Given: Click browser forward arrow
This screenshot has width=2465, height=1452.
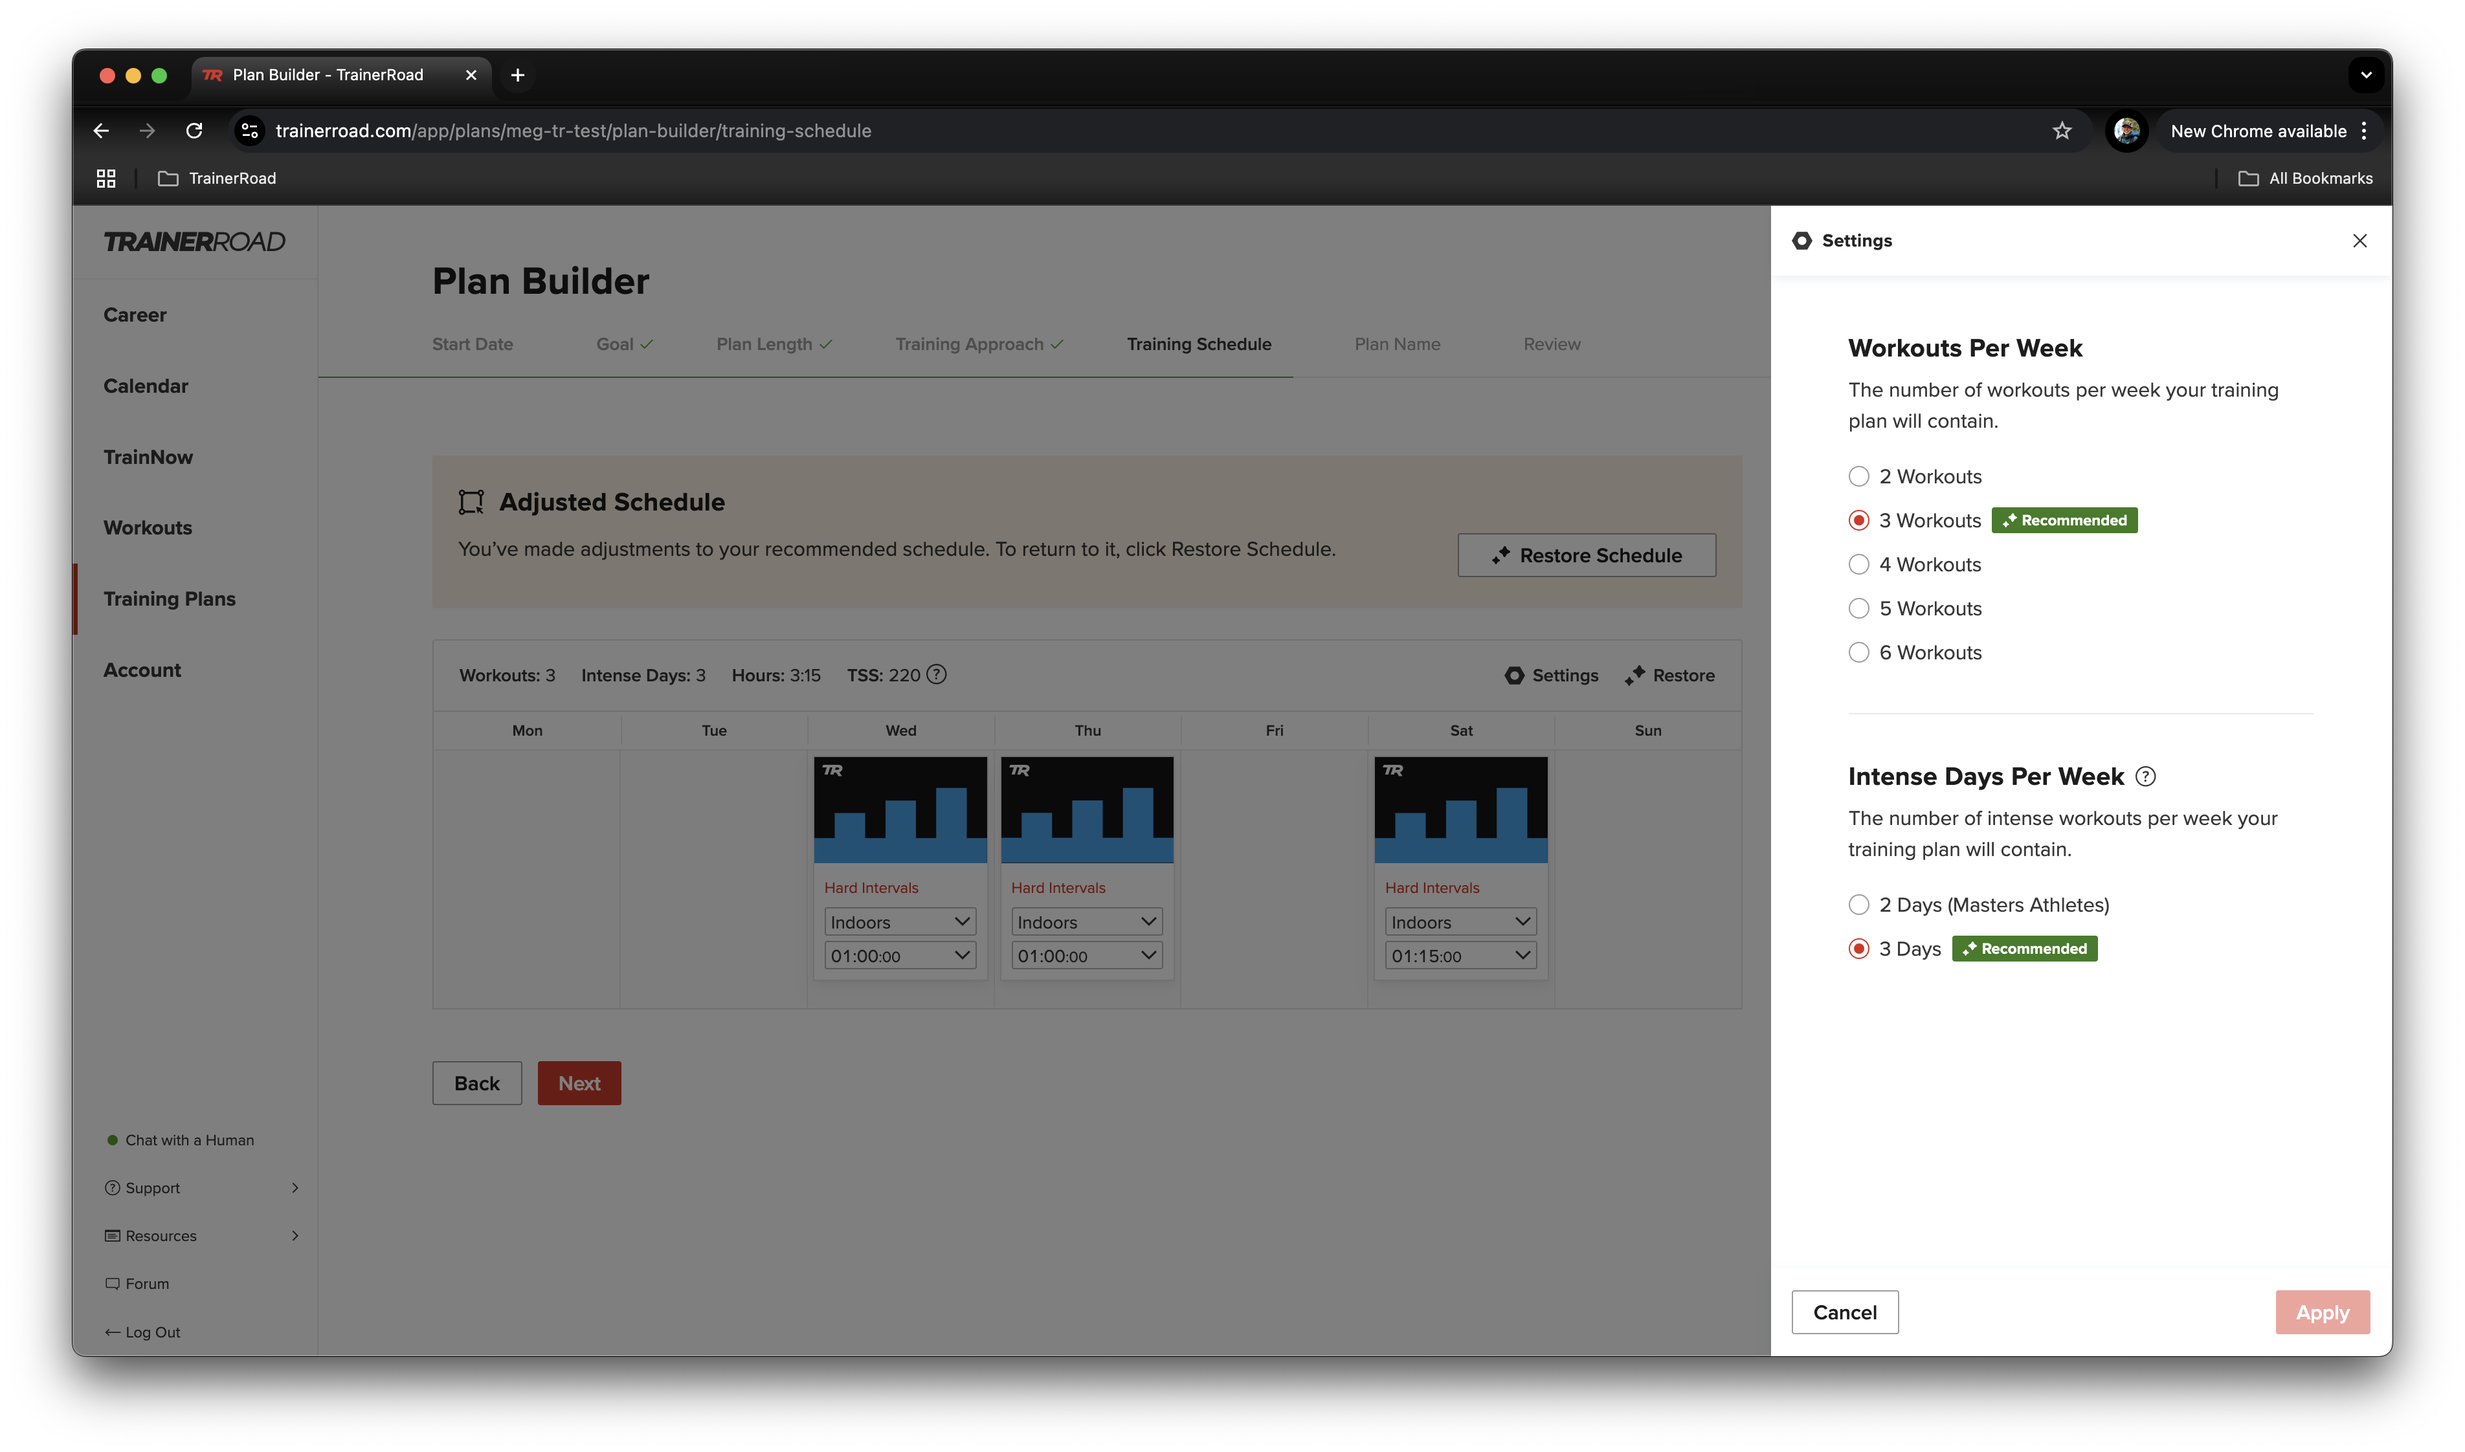Looking at the screenshot, I should (x=147, y=130).
